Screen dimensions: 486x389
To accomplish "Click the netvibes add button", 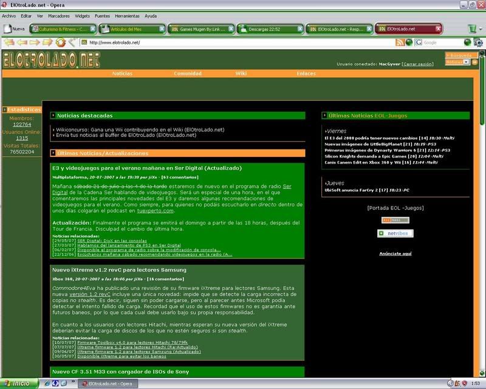I will coord(395,233).
